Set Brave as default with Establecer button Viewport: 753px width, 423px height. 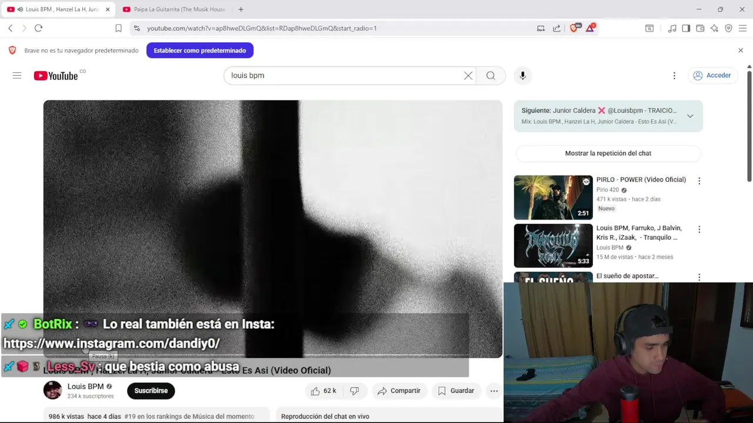[200, 51]
